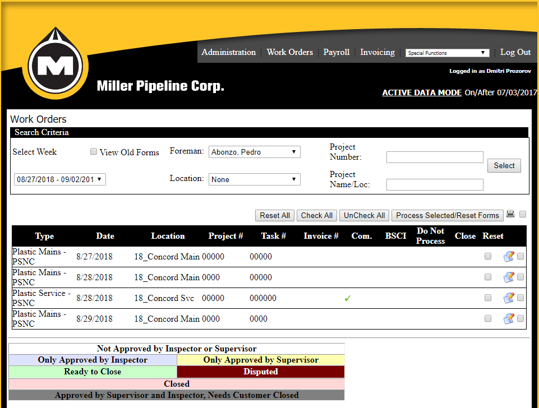Click the '8/27/2018' date cell
Screen dimensions: 539x408
(94, 257)
